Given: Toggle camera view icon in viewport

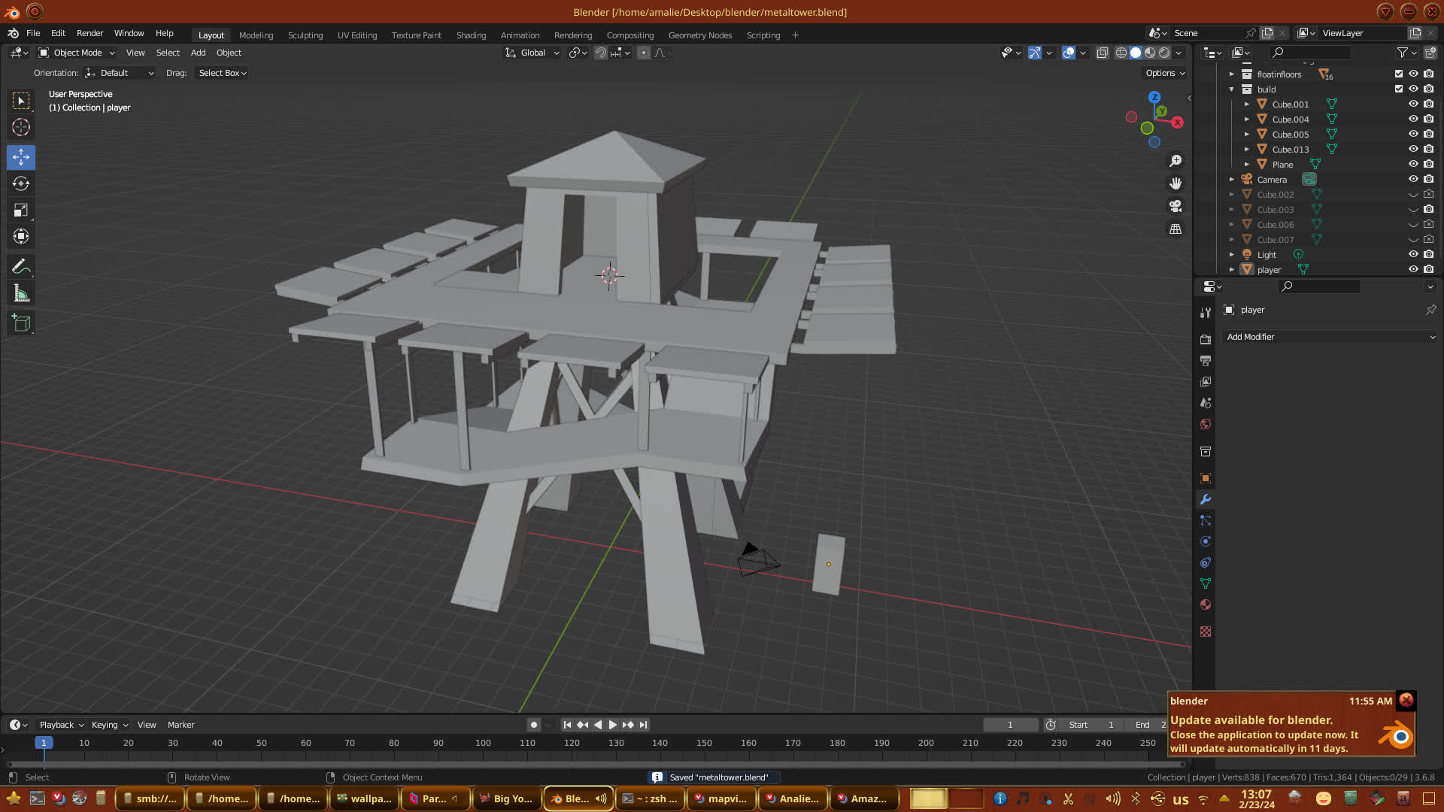Looking at the screenshot, I should tap(1176, 206).
